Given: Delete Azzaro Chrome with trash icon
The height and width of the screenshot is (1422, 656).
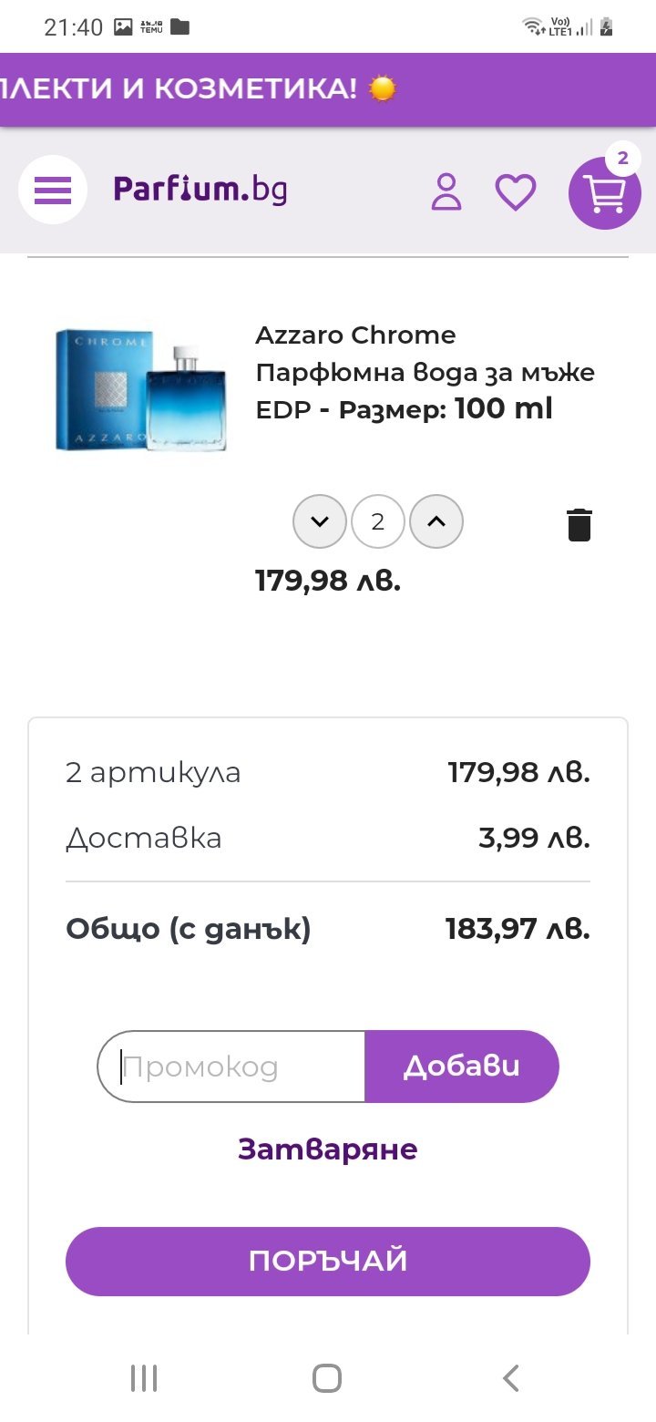Looking at the screenshot, I should [579, 525].
